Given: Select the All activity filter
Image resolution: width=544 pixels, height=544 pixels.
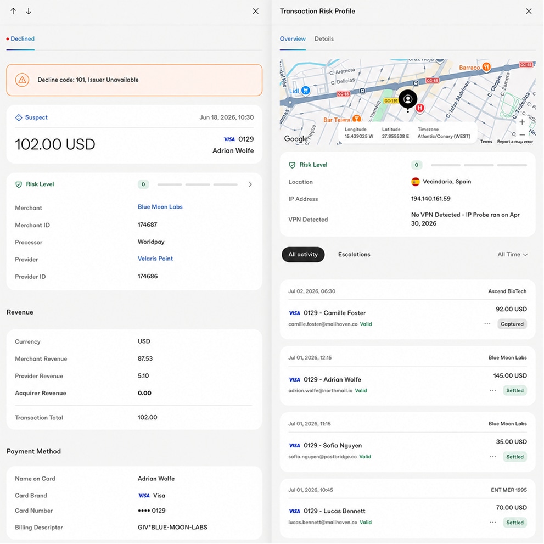Looking at the screenshot, I should click(303, 254).
